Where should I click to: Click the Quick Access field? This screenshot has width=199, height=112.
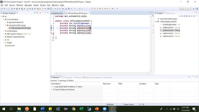(185, 9)
